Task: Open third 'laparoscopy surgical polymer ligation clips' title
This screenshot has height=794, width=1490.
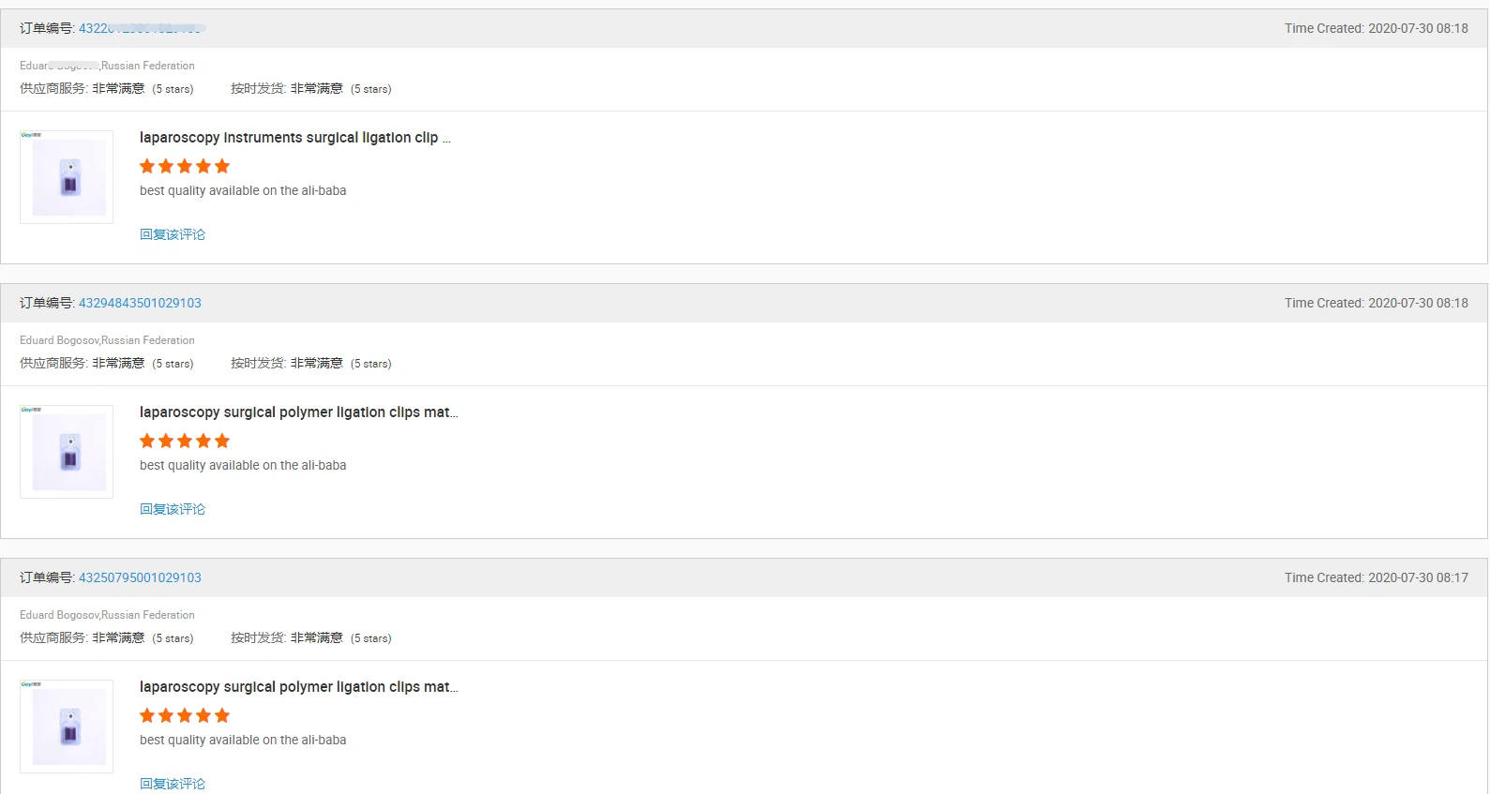Action: pos(299,687)
